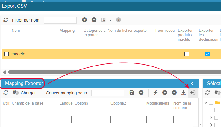Click the download arrow icon in mapping toolbar

coord(184,93)
